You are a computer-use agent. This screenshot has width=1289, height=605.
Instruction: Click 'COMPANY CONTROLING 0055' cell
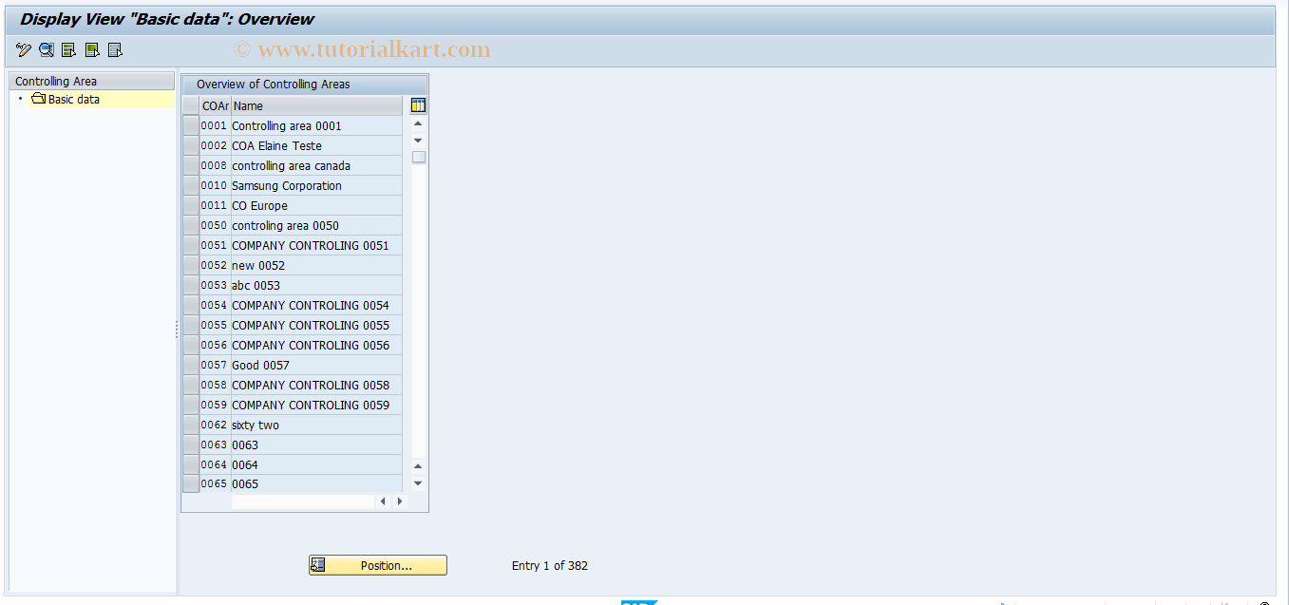point(316,325)
